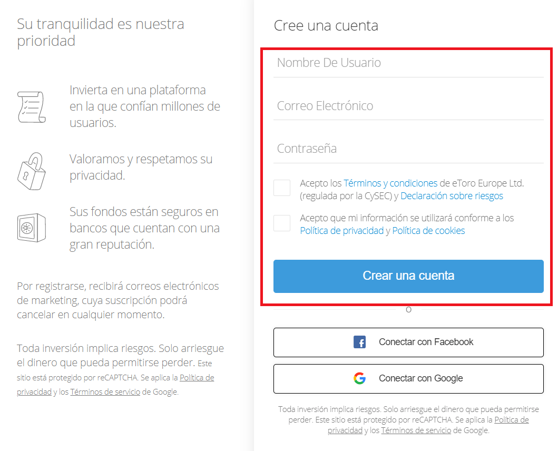Open Política de privacidad link in form
This screenshot has height=451, width=558.
click(x=341, y=231)
